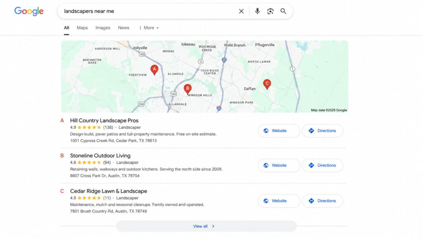
Task: Click map pin C near Daffan
Action: tap(267, 84)
